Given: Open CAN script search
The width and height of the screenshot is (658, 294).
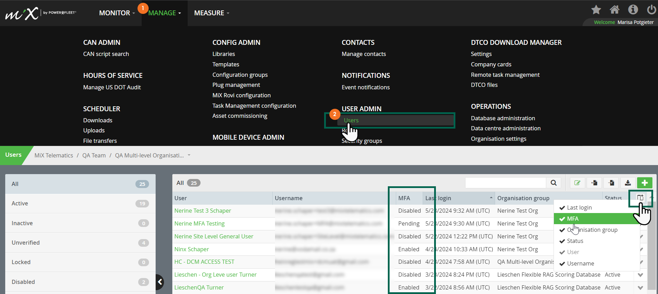Looking at the screenshot, I should [106, 54].
